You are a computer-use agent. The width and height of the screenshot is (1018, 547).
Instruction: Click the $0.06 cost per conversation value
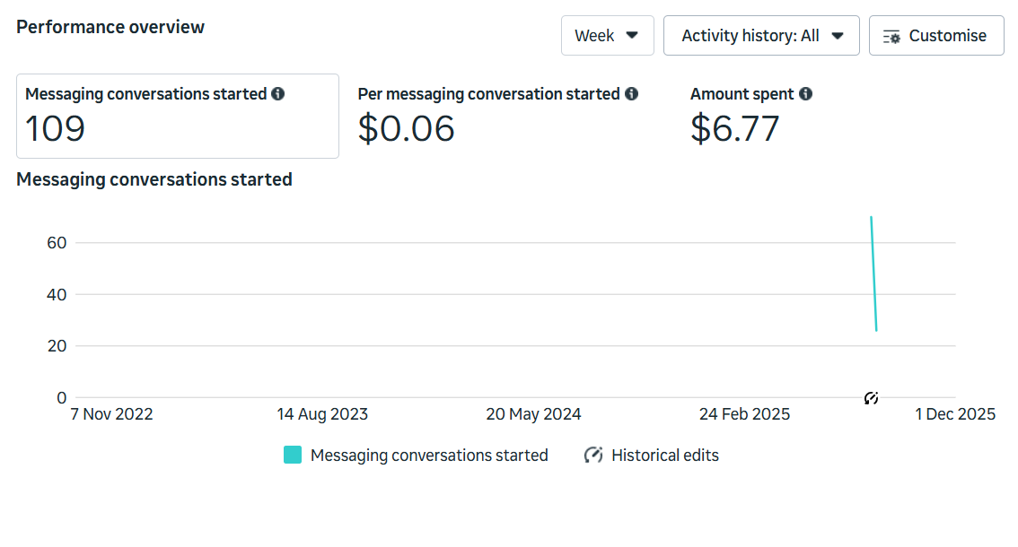pos(406,129)
